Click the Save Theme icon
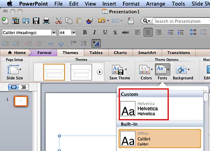Screen dimensions: 210x151 pyautogui.click(x=118, y=70)
